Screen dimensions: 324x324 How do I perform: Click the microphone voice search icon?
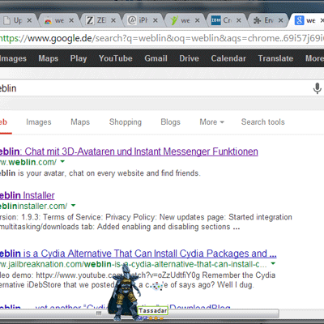tap(318, 88)
